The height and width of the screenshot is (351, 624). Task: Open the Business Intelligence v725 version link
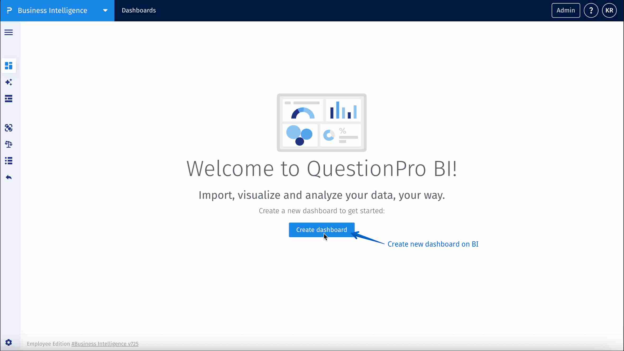coord(104,344)
